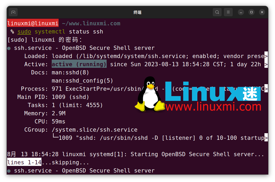Click the systemd log line 'Starting OpenBSD Secure Shell server...'
The width and height of the screenshot is (275, 182).
point(197,154)
